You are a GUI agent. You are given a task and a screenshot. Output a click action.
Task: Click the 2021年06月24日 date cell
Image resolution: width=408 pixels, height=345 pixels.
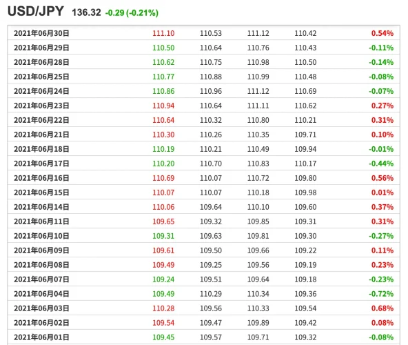[41, 91]
